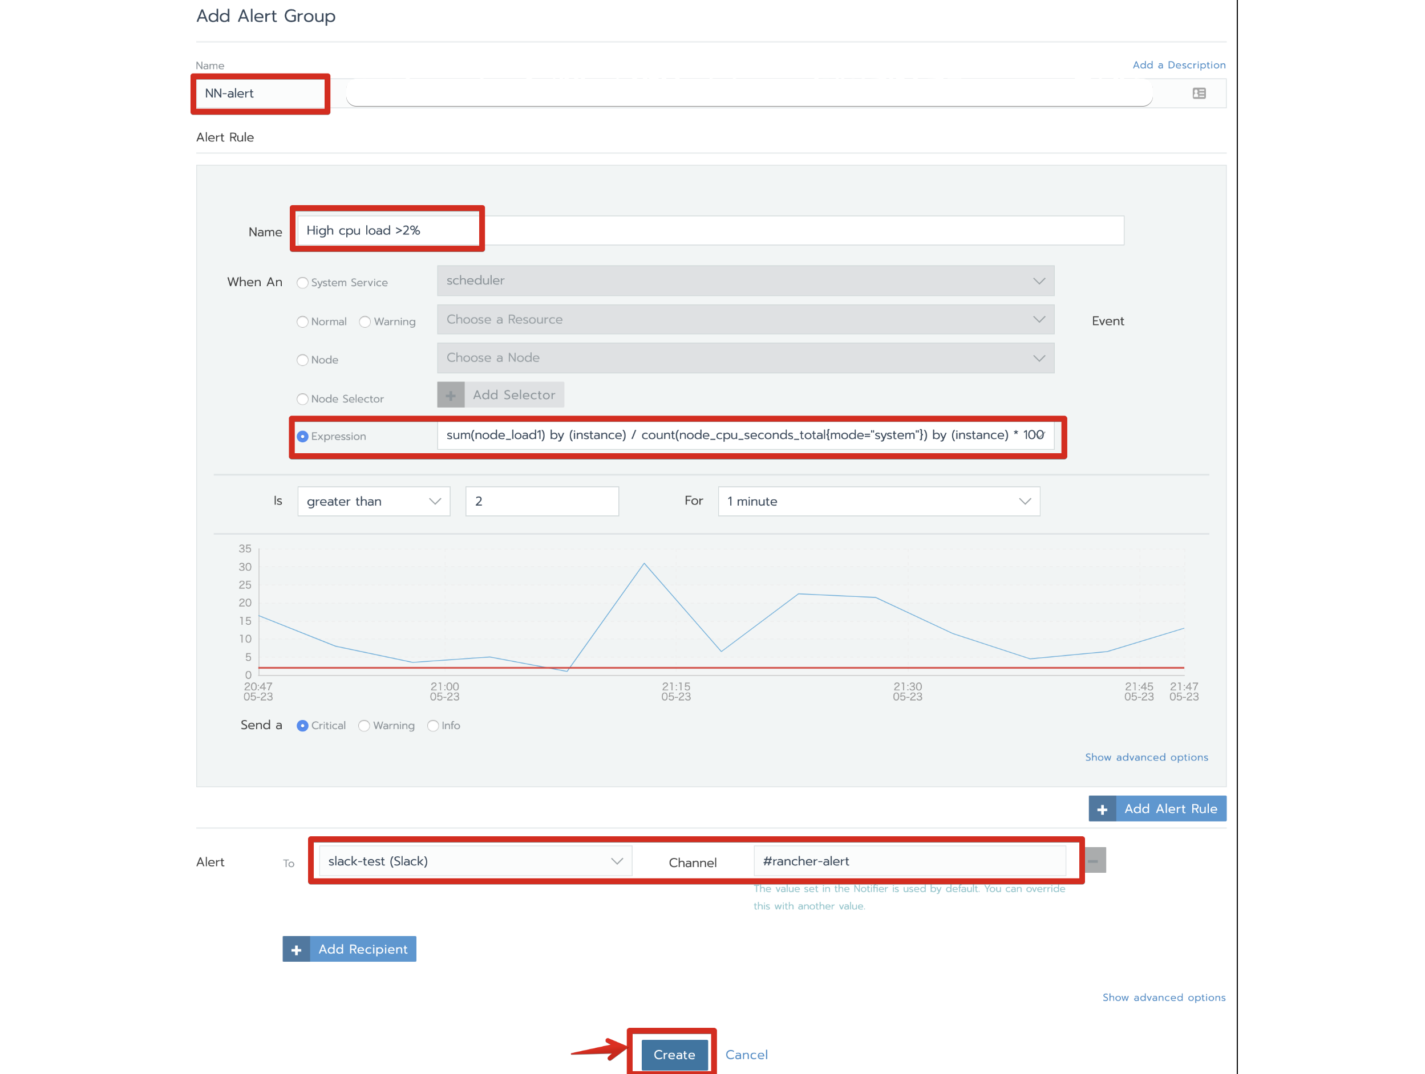Open the greater than comparison dropdown
1425x1074 pixels.
click(x=374, y=501)
